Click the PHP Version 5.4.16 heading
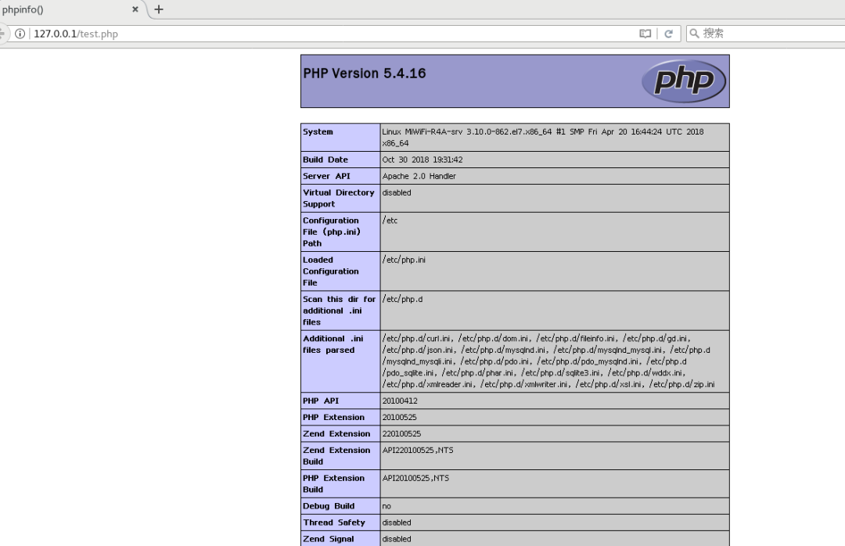Viewport: 845px width, 546px height. click(365, 74)
